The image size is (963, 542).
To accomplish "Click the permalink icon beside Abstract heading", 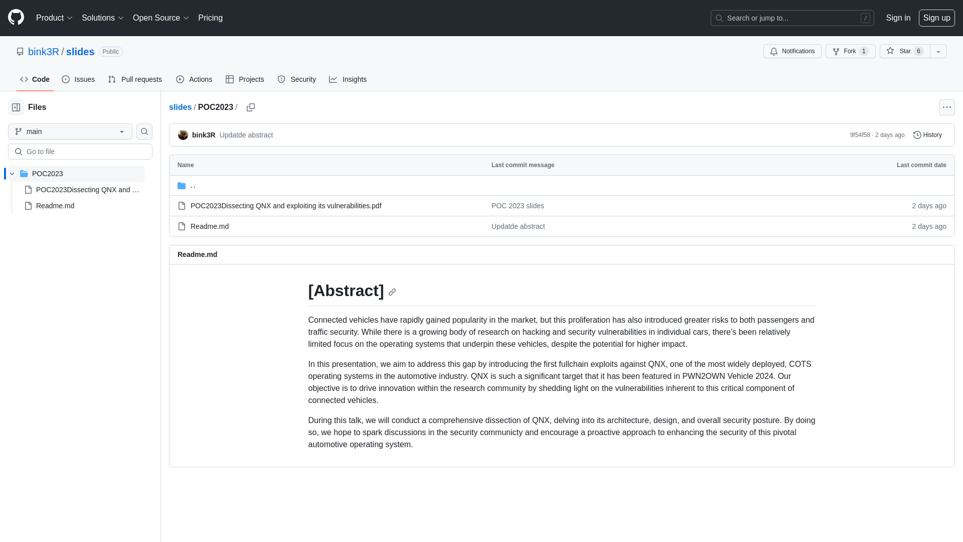I will (x=392, y=292).
